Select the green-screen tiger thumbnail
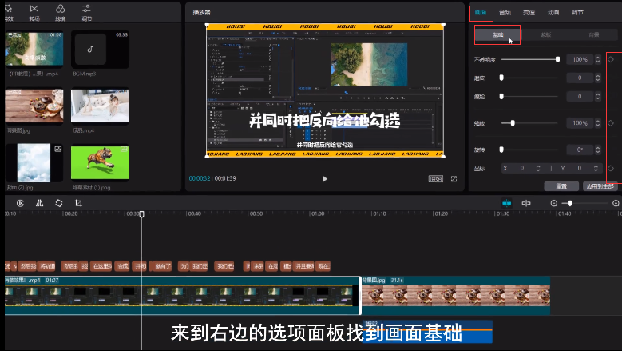This screenshot has width=622, height=351. point(100,162)
